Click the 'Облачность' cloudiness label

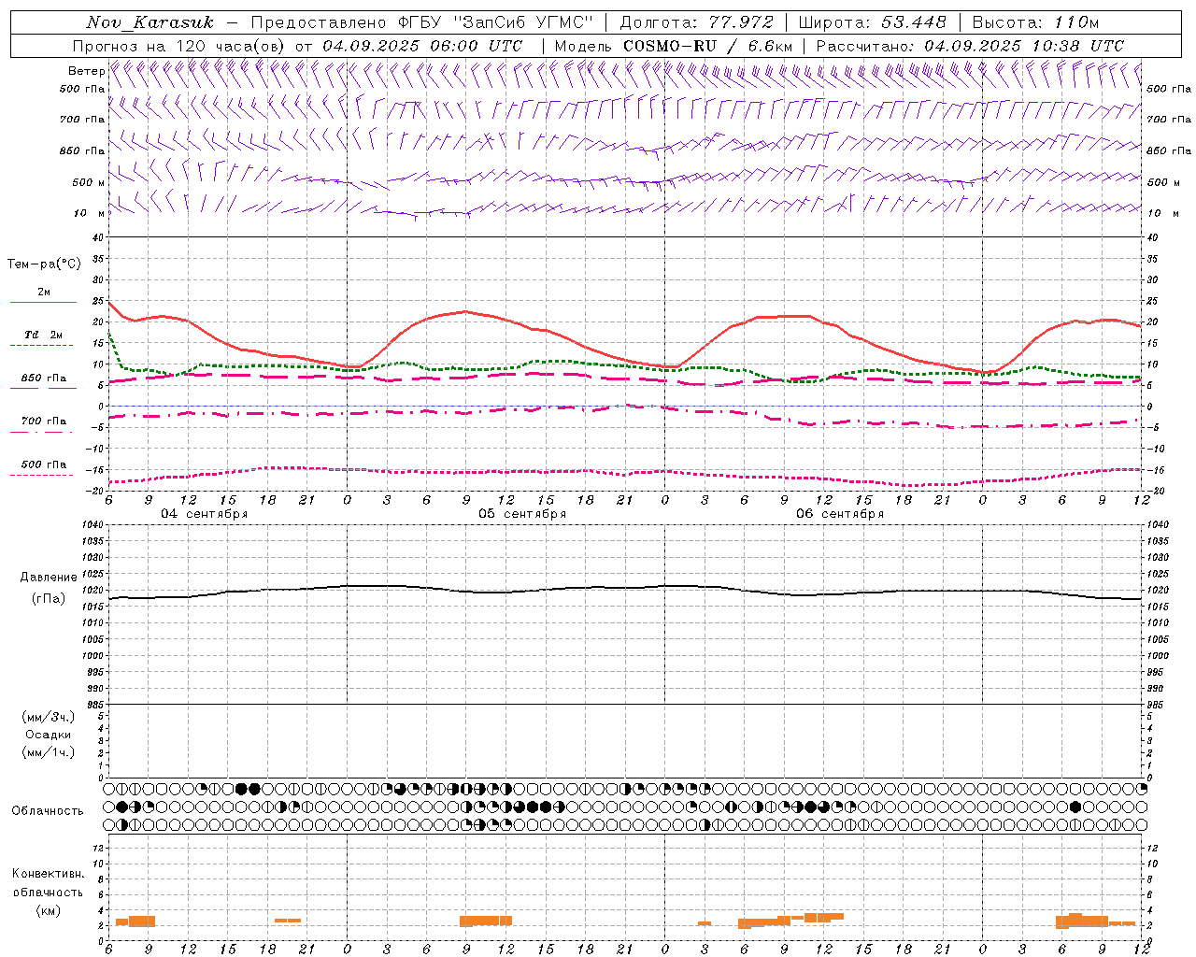pos(48,810)
